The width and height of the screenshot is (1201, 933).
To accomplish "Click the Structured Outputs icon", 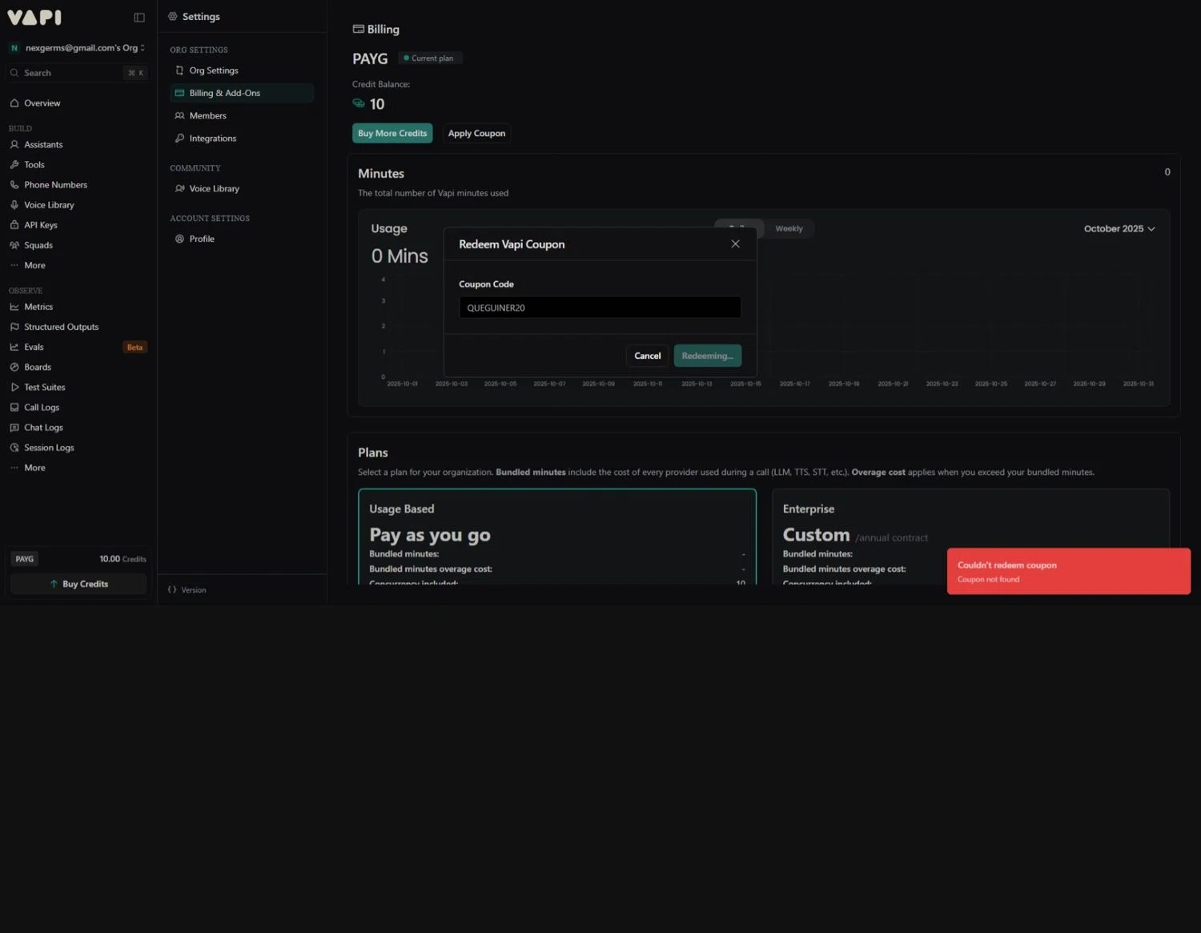I will pos(14,327).
